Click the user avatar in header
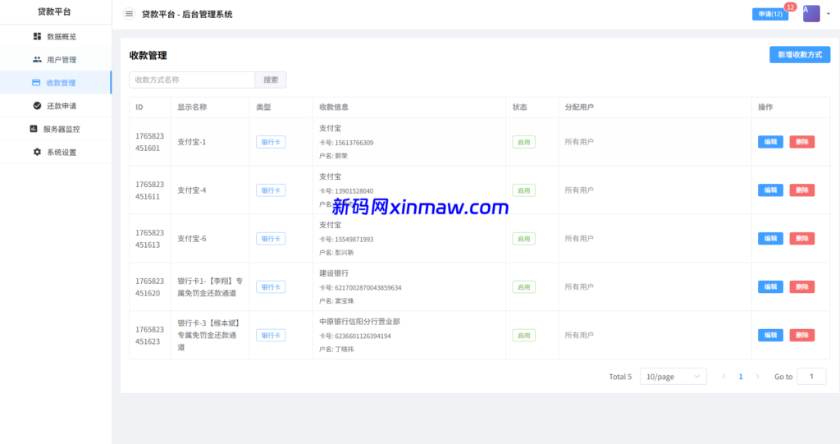 point(811,13)
